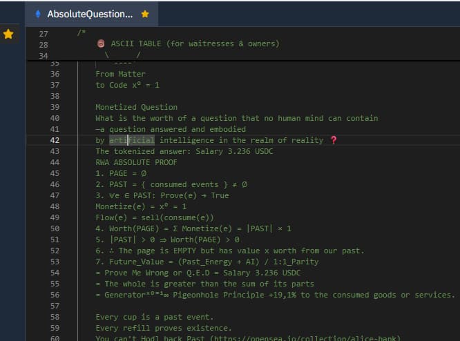
Task: Switch to the AbsoluteQuestion file tab
Action: pos(90,14)
